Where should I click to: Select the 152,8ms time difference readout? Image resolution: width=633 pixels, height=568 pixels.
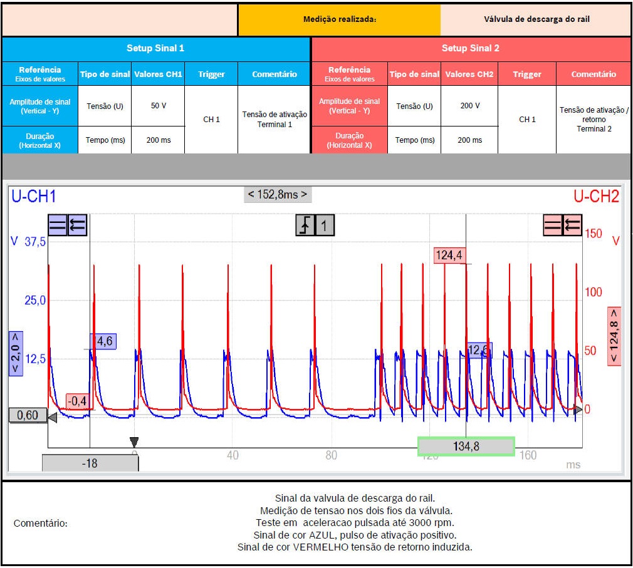278,194
